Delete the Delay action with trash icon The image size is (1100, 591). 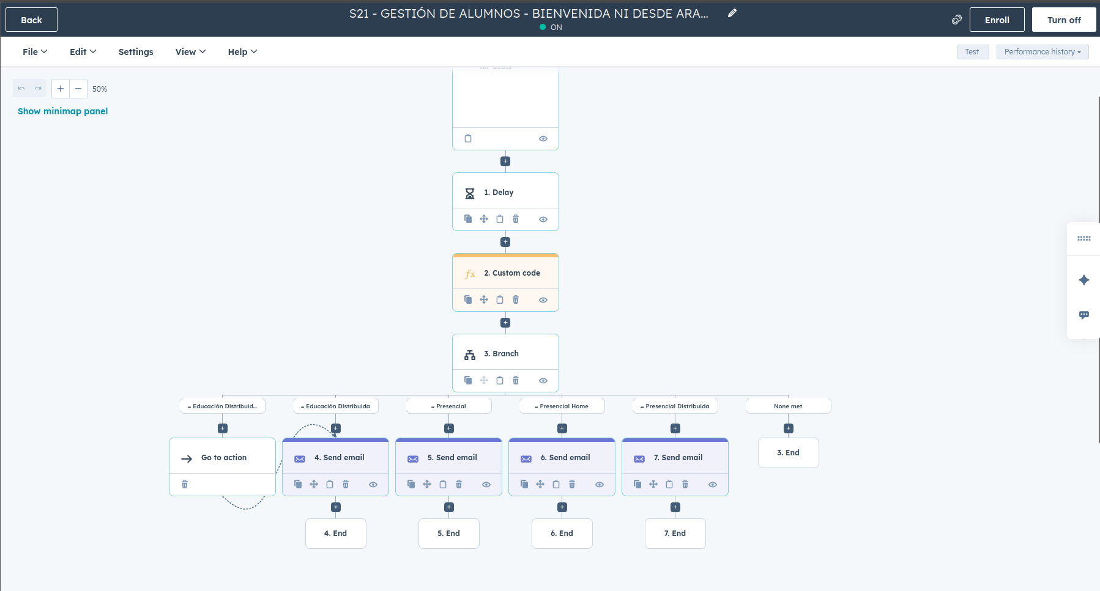(x=516, y=219)
